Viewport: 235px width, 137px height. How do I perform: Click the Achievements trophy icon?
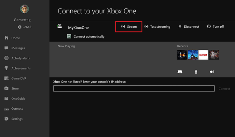pyautogui.click(x=6, y=68)
